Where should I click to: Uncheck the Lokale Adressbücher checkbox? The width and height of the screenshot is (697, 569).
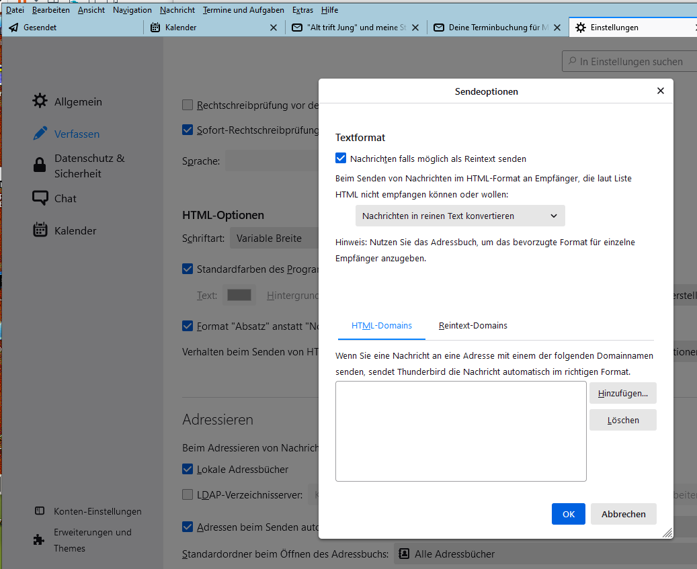(x=188, y=469)
